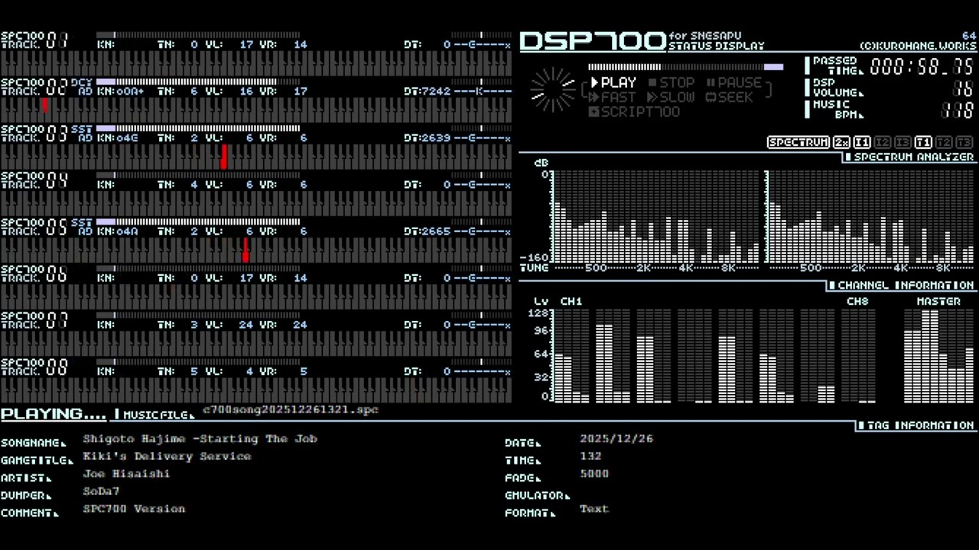
Task: Click the KN:o0A+ key note on track 02
Action: pos(121,91)
